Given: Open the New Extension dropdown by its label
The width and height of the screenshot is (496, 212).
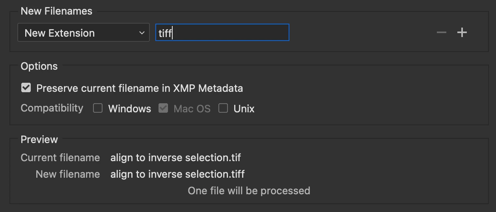Looking at the screenshot, I should [60, 33].
